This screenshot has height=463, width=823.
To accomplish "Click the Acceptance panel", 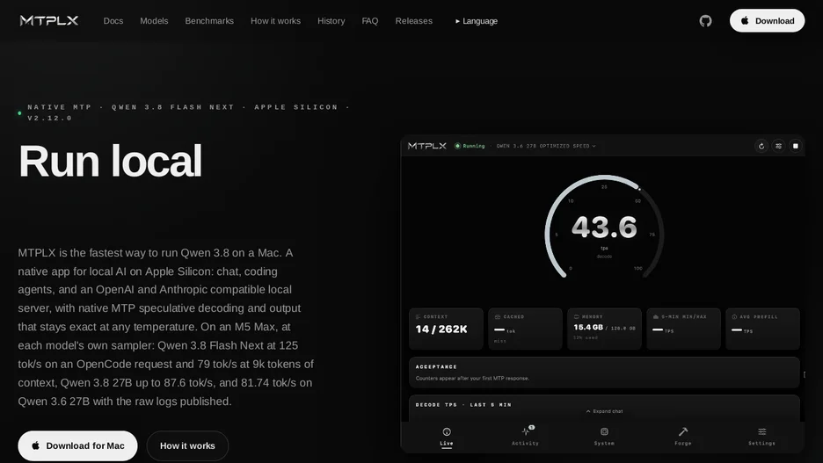I will [604, 373].
